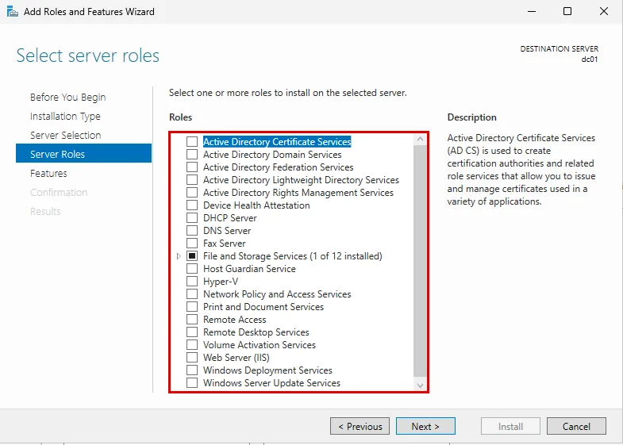
Task: Tick the Fax Server checkbox
Action: coord(192,244)
